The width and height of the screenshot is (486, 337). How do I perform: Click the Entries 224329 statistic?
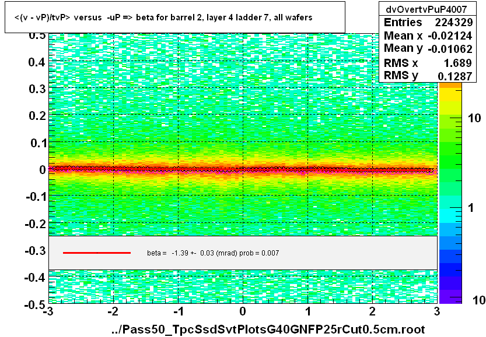[x=428, y=22]
